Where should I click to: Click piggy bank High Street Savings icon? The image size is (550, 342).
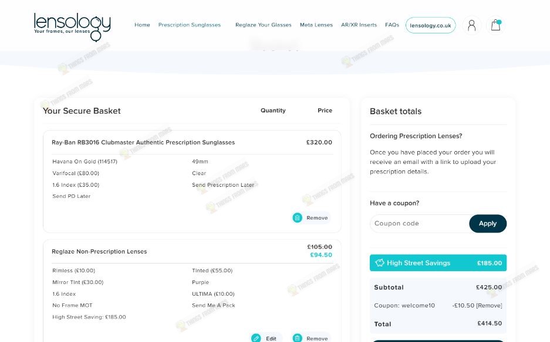coord(380,263)
